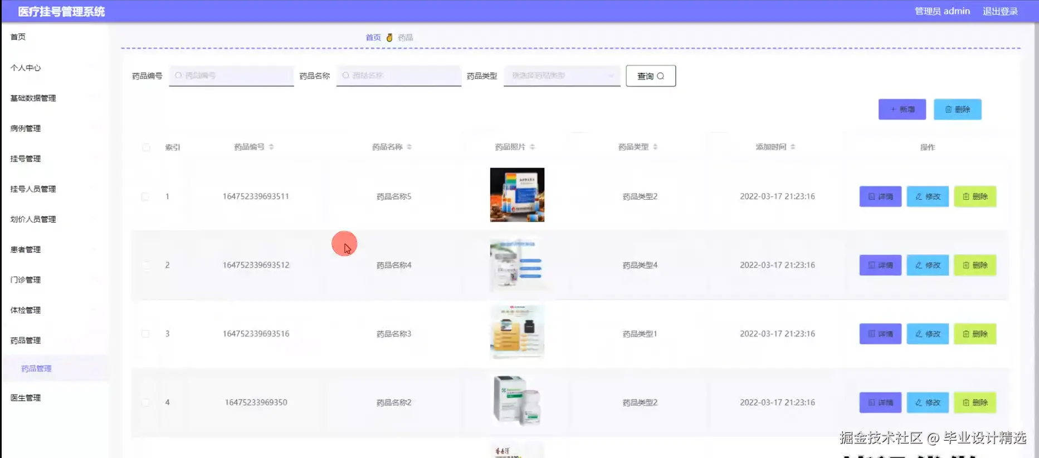Check the checkbox for row 1
The height and width of the screenshot is (458, 1039).
tap(145, 196)
